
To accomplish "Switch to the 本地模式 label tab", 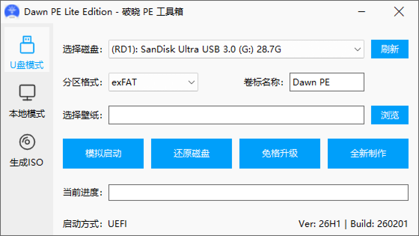I will 27,114.
